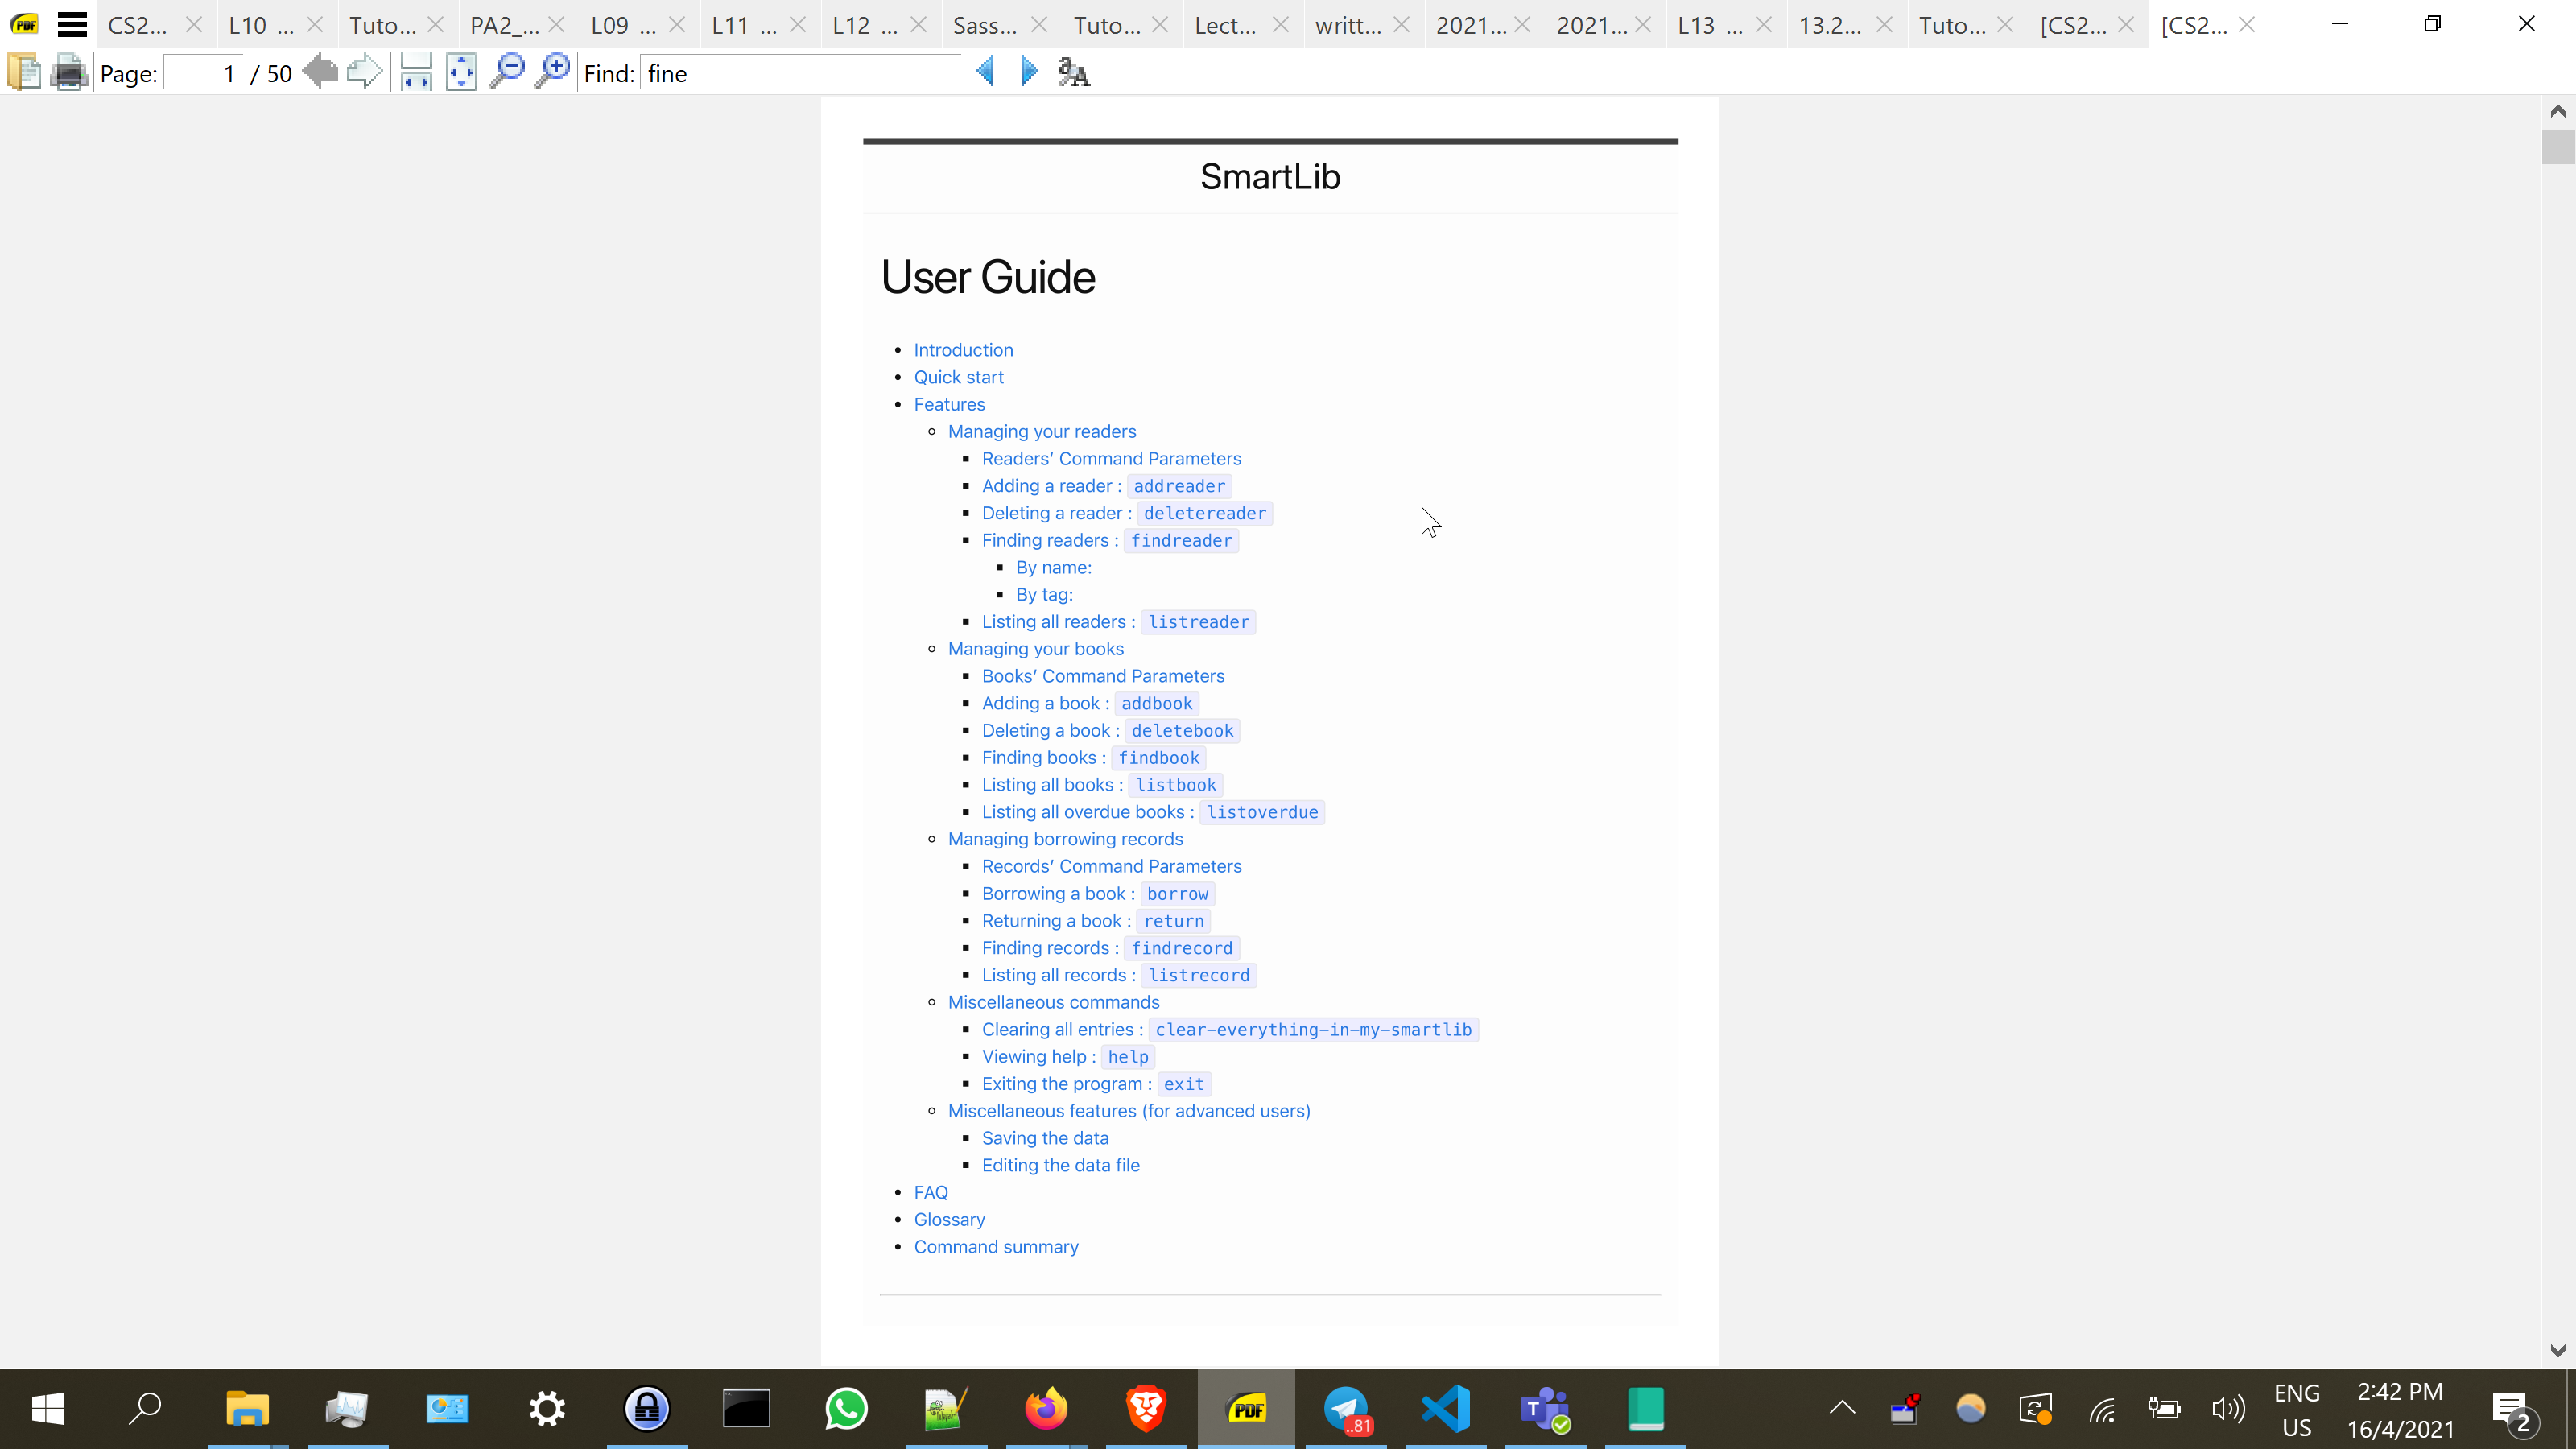The height and width of the screenshot is (1449, 2576).
Task: Click the Fit Width icon
Action: point(415,73)
